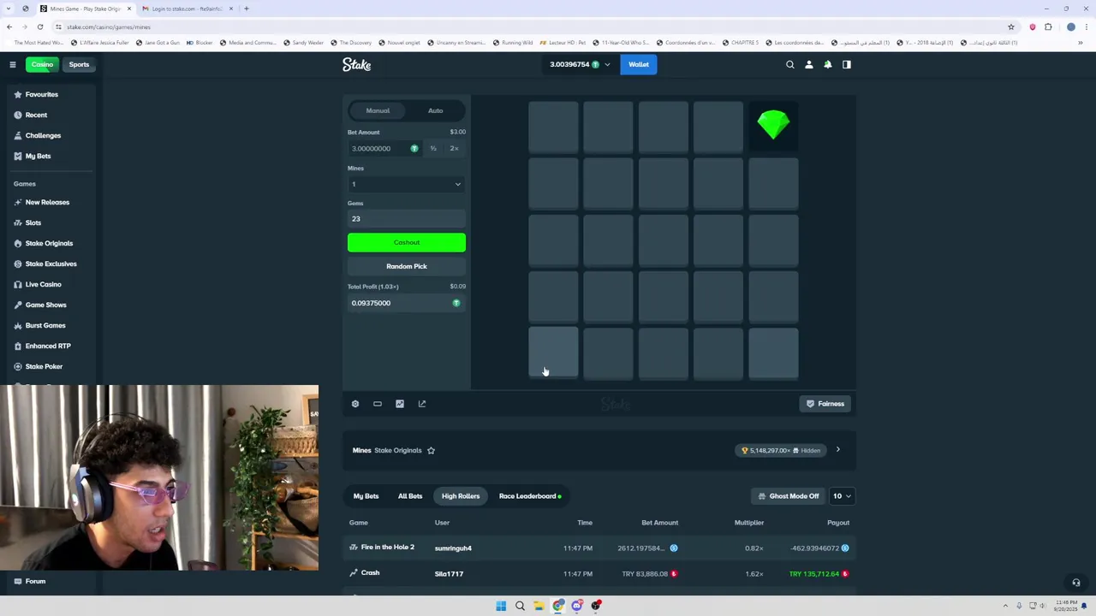Open live support headset icon
The height and width of the screenshot is (616, 1096).
[1076, 583]
